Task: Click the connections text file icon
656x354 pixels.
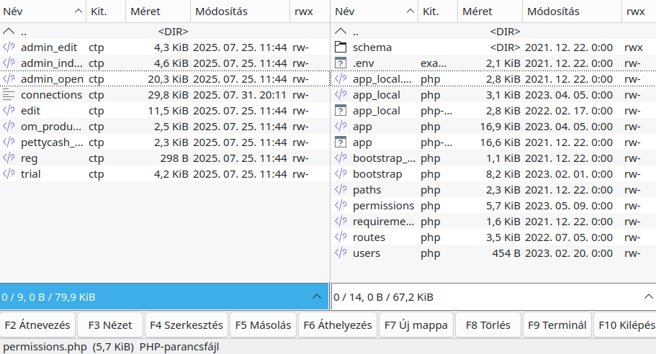Action: pos(9,95)
